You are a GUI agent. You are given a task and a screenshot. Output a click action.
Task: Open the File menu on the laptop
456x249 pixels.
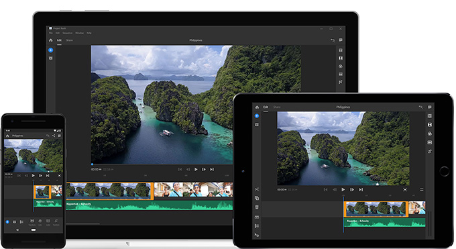[50, 33]
